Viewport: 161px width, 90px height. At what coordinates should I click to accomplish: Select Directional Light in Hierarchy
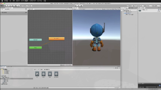click(129, 14)
